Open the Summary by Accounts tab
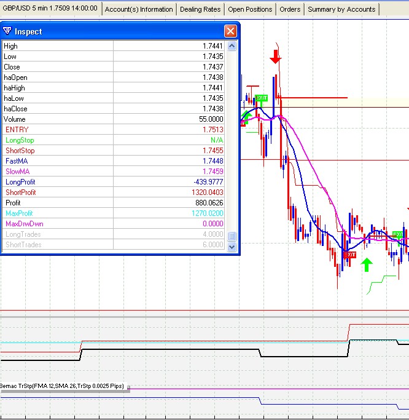Screen dimensions: 409x420 pyautogui.click(x=341, y=9)
